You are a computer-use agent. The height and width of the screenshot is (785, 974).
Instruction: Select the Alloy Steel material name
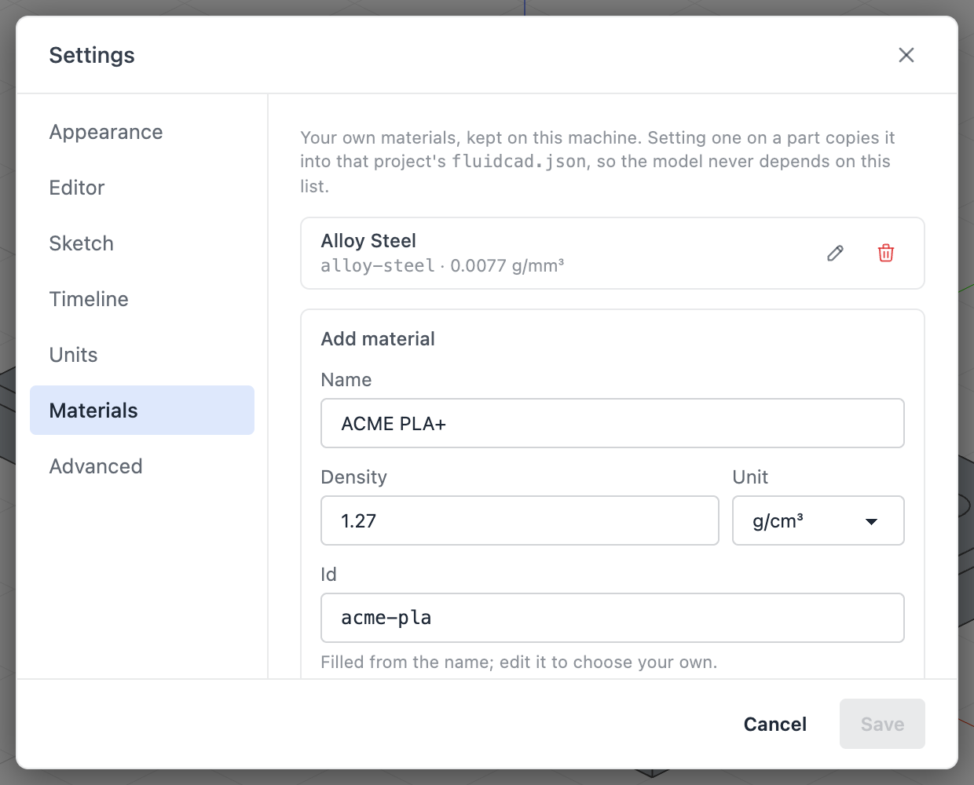(x=368, y=241)
